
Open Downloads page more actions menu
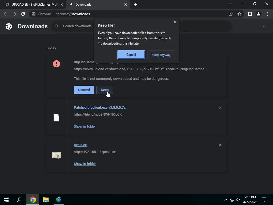(264, 26)
